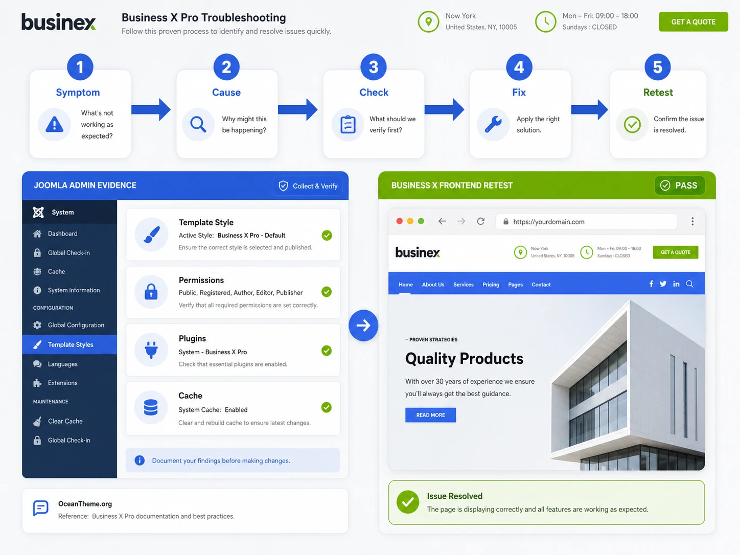Click the search icon in the site navbar
740x555 pixels.
click(689, 284)
